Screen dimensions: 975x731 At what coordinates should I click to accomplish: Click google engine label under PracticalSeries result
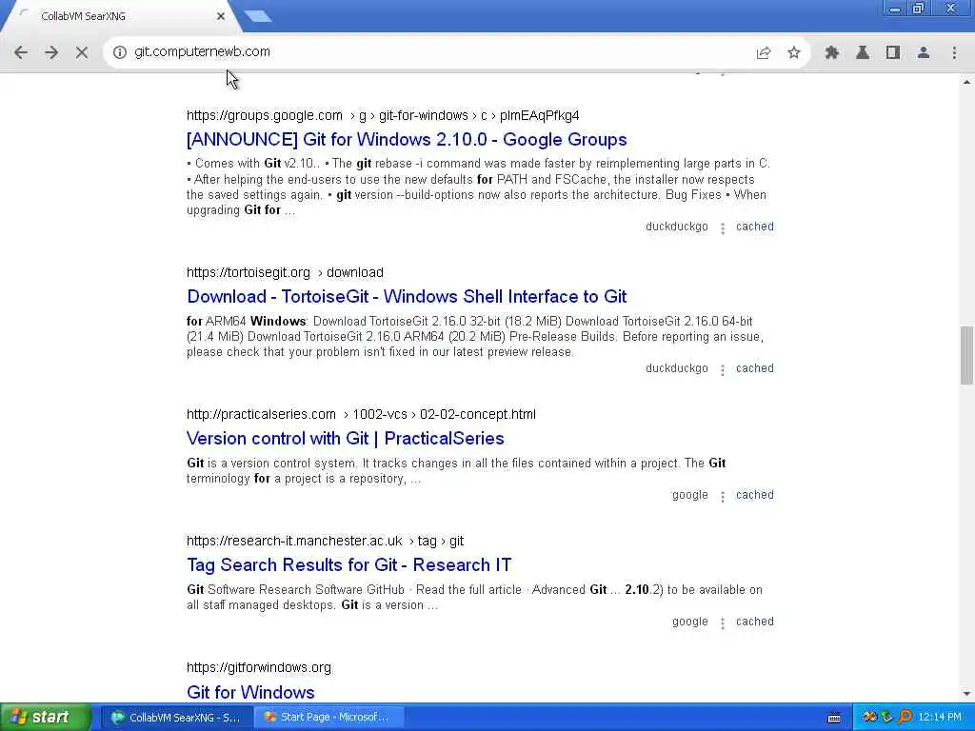click(x=689, y=495)
